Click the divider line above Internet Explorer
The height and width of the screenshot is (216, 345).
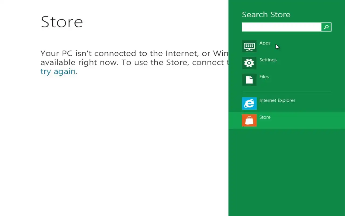[287, 92]
